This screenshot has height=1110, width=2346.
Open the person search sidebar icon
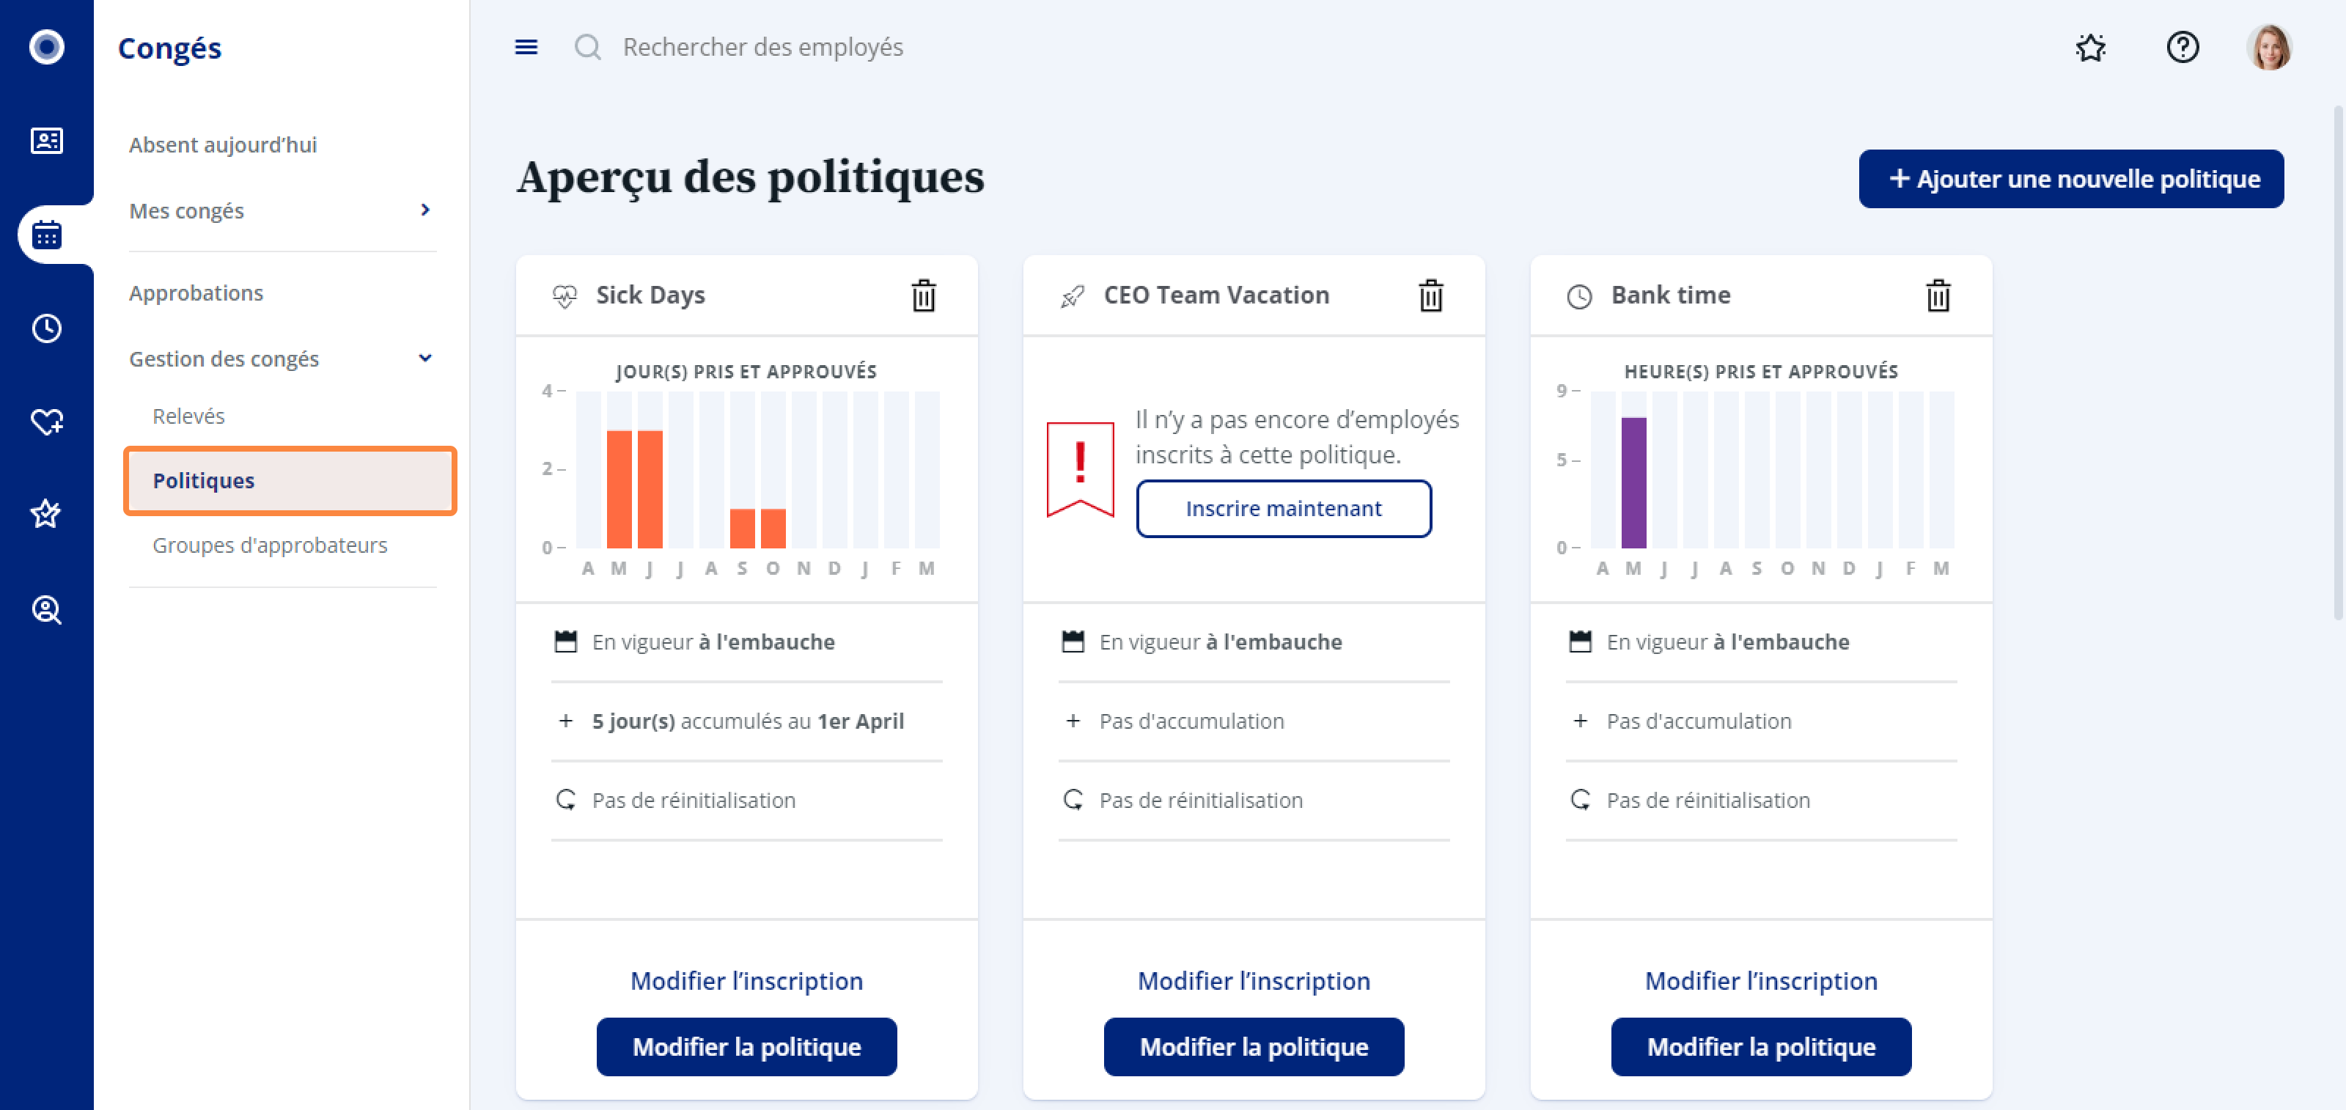(x=46, y=609)
